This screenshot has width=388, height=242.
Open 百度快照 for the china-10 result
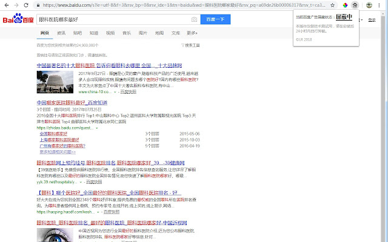(129, 91)
